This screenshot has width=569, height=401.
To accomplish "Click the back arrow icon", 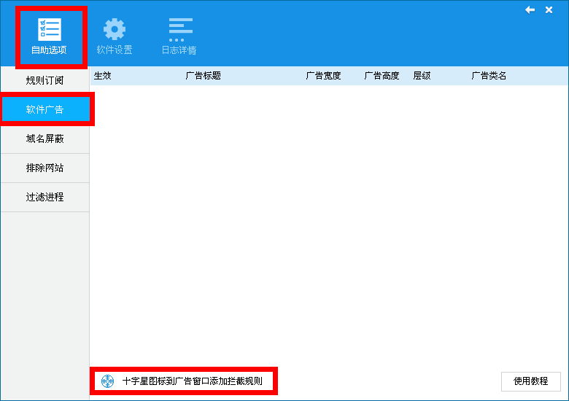I will coord(530,9).
